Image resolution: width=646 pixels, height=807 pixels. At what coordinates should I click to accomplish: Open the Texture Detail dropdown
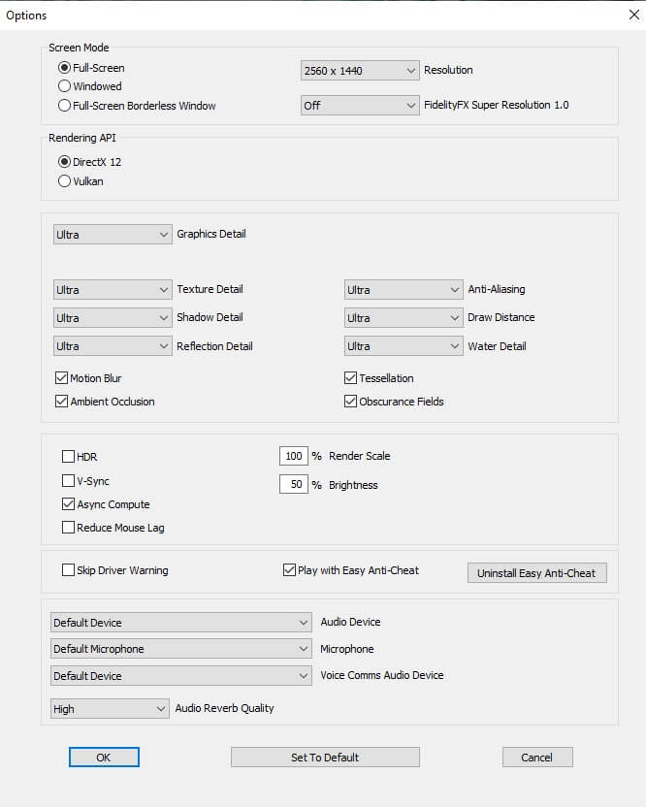tap(112, 289)
